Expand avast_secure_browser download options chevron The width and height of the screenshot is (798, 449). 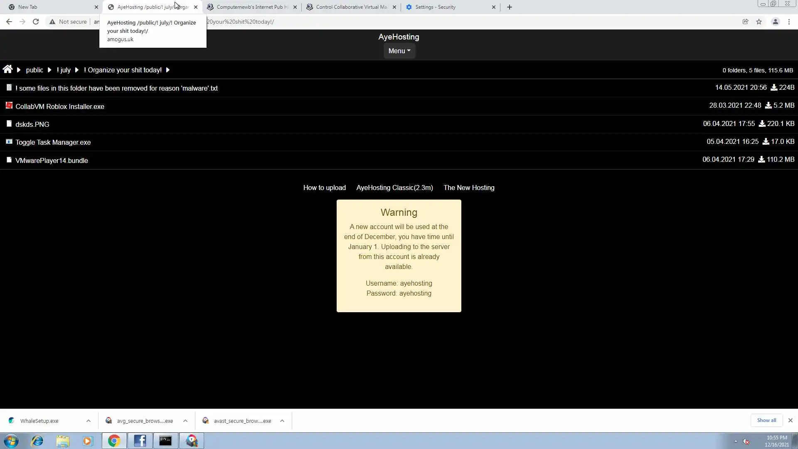point(282,421)
